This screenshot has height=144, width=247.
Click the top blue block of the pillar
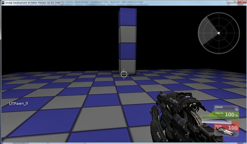(x=127, y=17)
